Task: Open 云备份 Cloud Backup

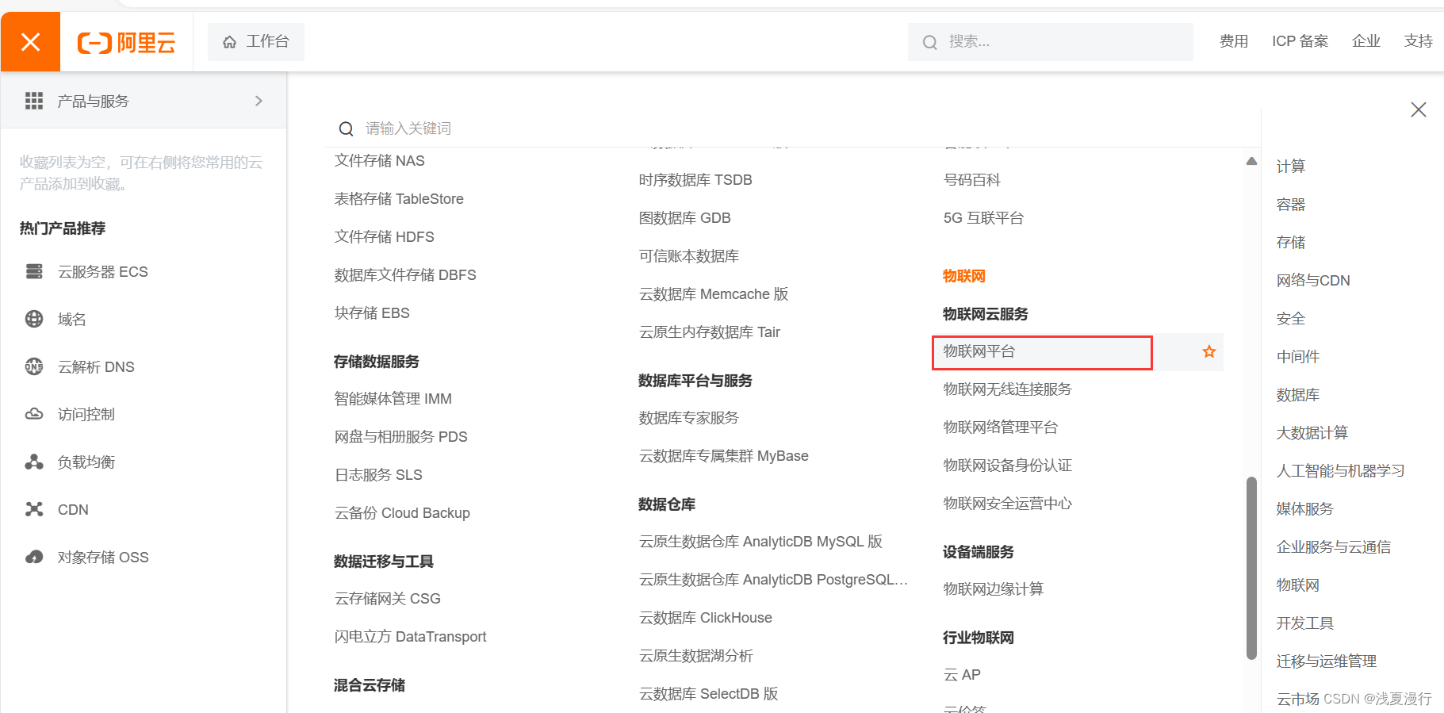Action: click(x=402, y=512)
